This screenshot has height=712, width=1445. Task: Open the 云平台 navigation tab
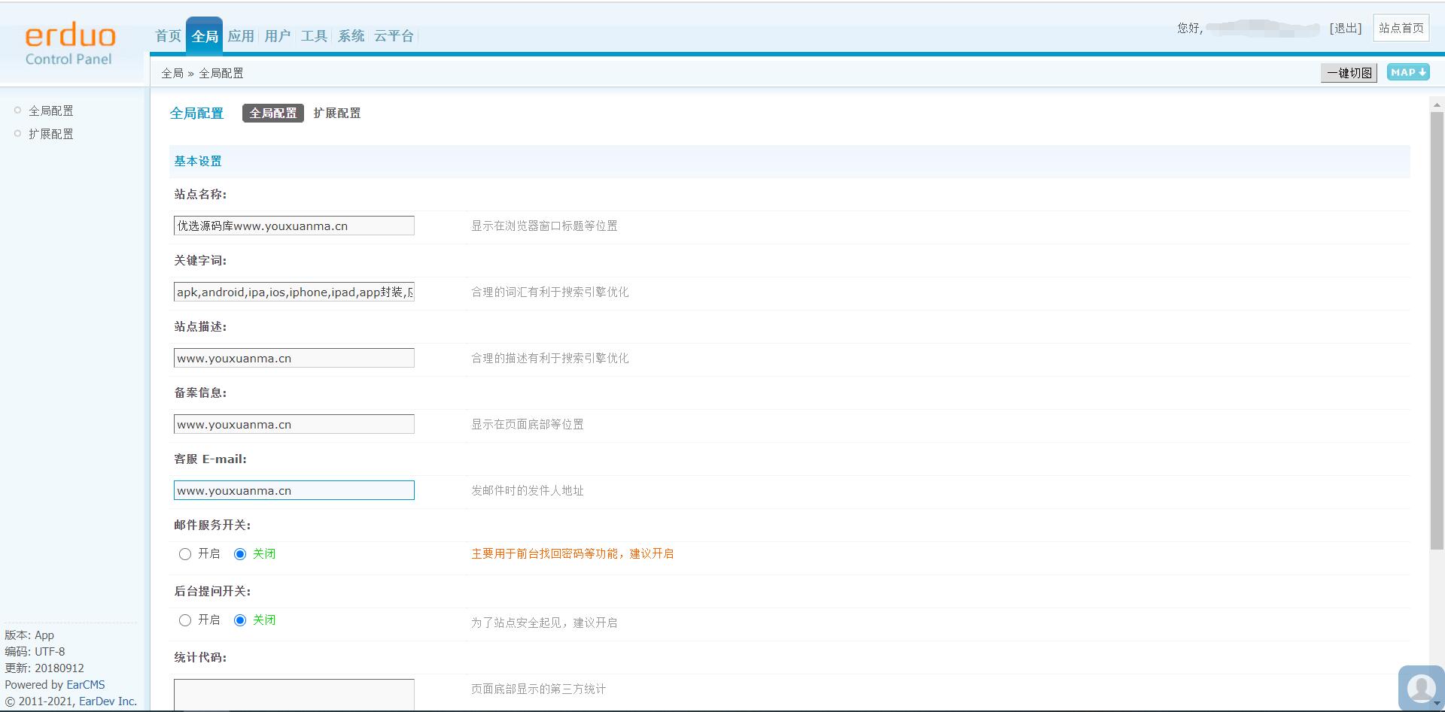394,36
